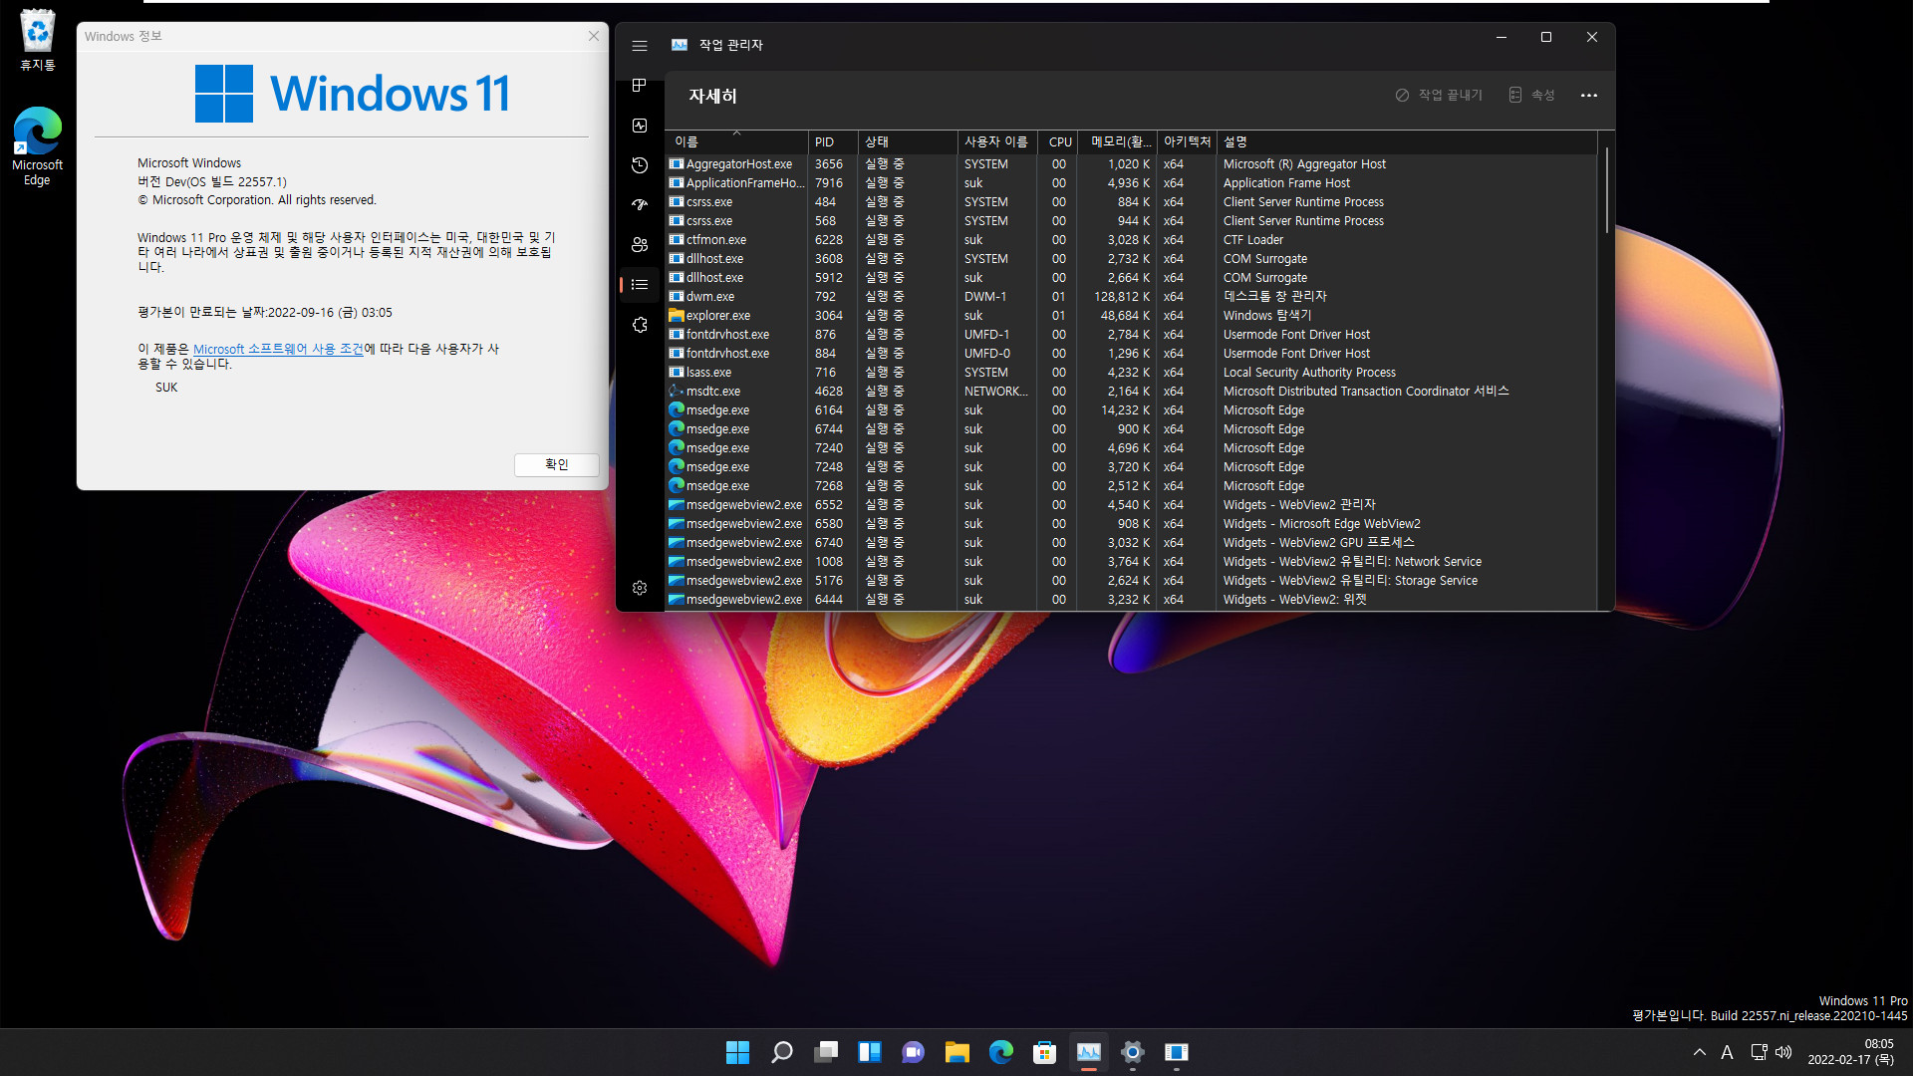Open Task Manager hamburger navigation menu

tap(640, 46)
